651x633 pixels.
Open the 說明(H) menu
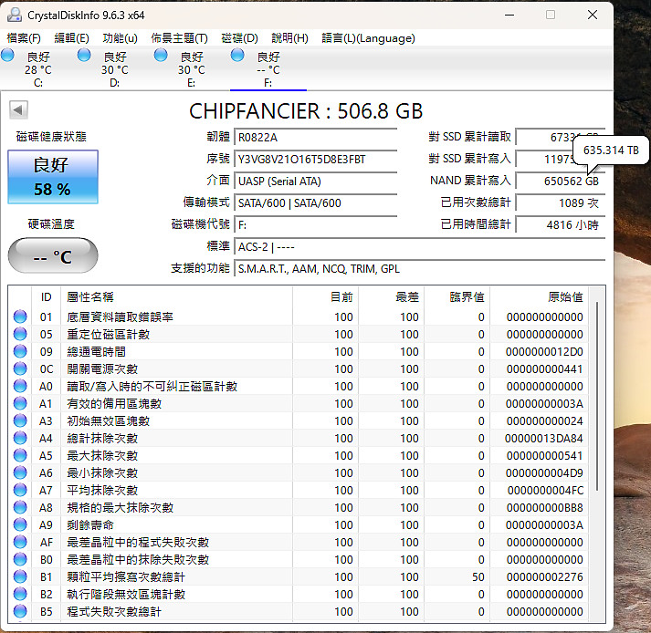pyautogui.click(x=289, y=38)
